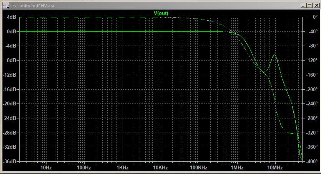Click the -200° phase axis label
Viewport: 321px width, 174px height.
pos(312,89)
